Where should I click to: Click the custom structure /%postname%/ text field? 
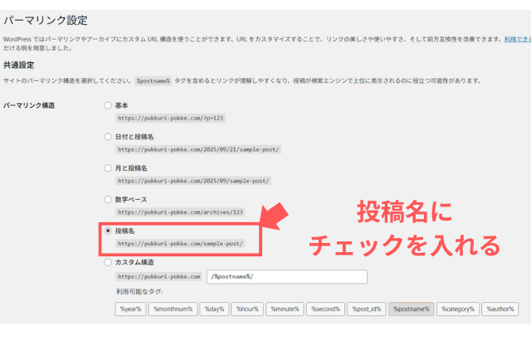coord(287,277)
